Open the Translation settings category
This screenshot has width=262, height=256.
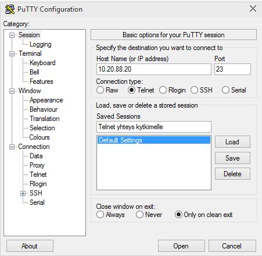[45, 119]
